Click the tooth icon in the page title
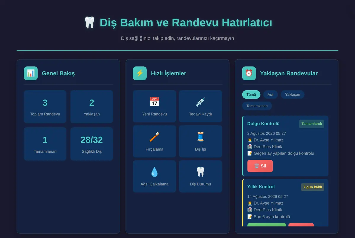Screen dimensions: 355x238 (89, 23)
